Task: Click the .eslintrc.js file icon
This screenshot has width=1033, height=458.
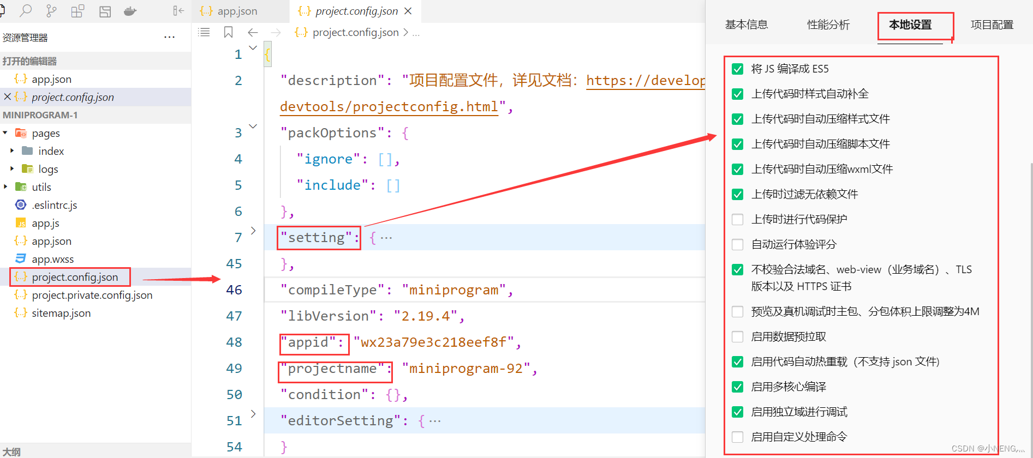Action: tap(21, 204)
